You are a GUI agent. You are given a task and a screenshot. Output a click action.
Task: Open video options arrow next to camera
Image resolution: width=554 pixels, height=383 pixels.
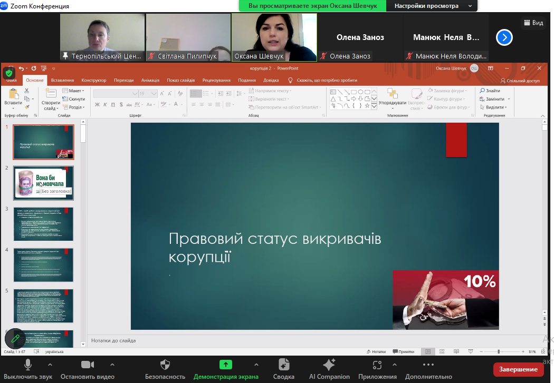112,365
